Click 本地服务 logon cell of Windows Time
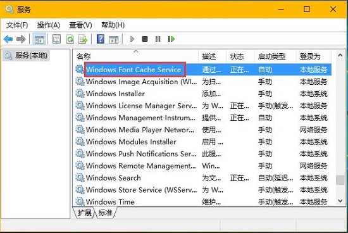This screenshot has height=233, width=348. [313, 202]
